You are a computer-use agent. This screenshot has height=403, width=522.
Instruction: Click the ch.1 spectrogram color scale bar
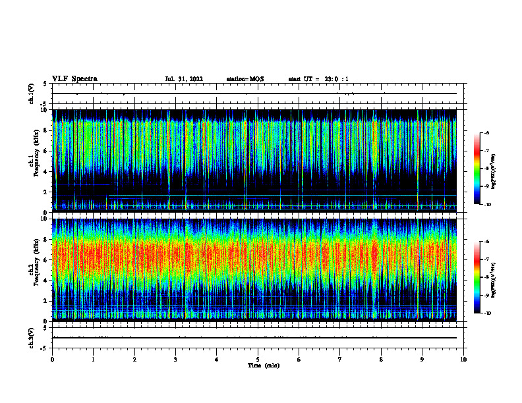477,169
